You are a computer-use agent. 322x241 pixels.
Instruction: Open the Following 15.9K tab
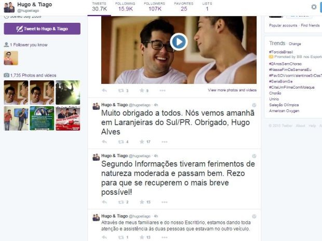125,7
